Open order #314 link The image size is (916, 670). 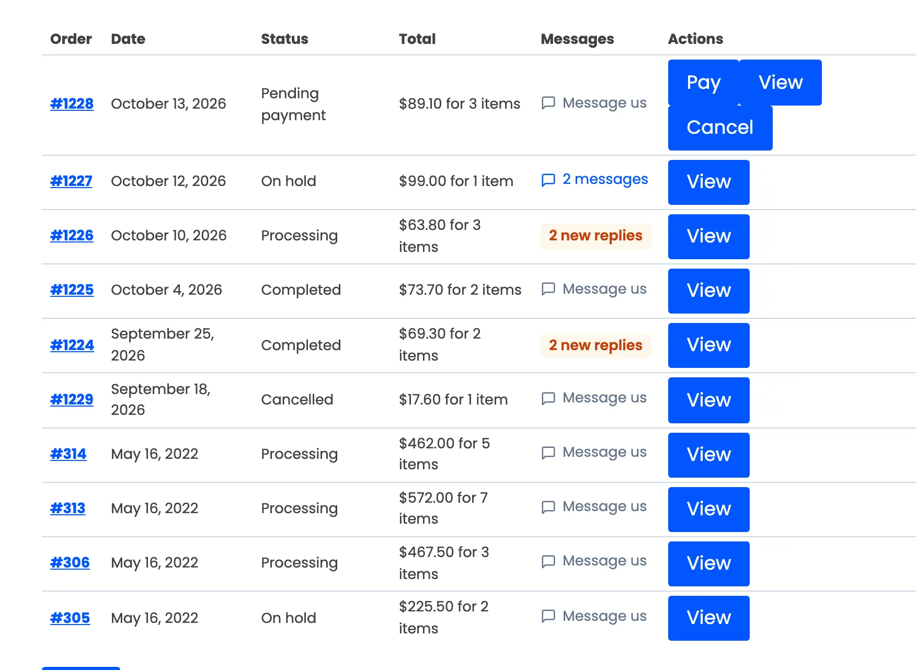point(68,454)
